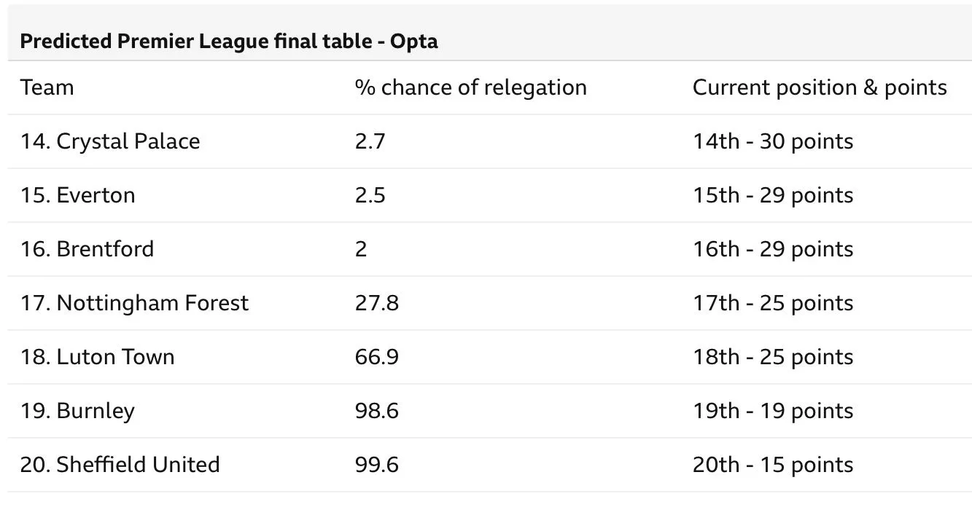Viewport: 972px width, 507px height.
Task: Click the '% chance of relegation' column header
Action: coord(470,88)
